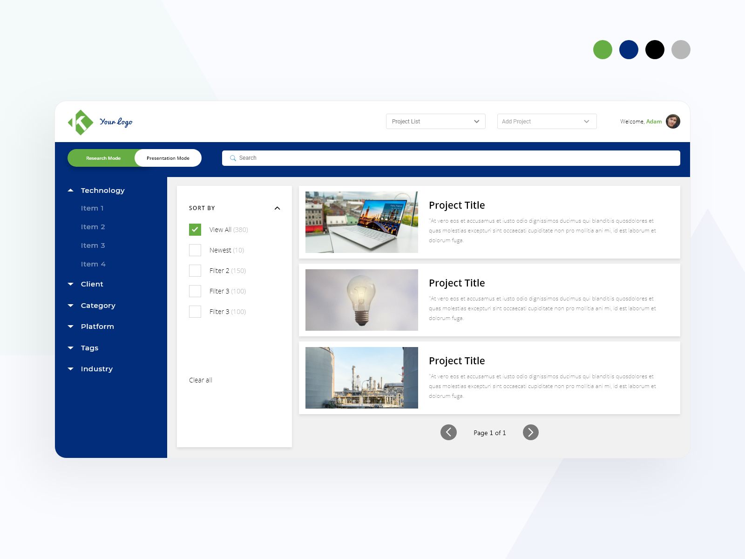Check the Filter 2 (150) checkbox
This screenshot has height=559, width=745.
click(x=195, y=270)
